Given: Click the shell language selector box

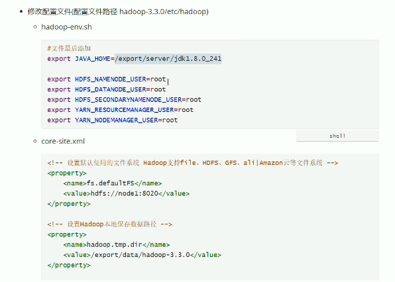Looking at the screenshot, I should click(337, 136).
